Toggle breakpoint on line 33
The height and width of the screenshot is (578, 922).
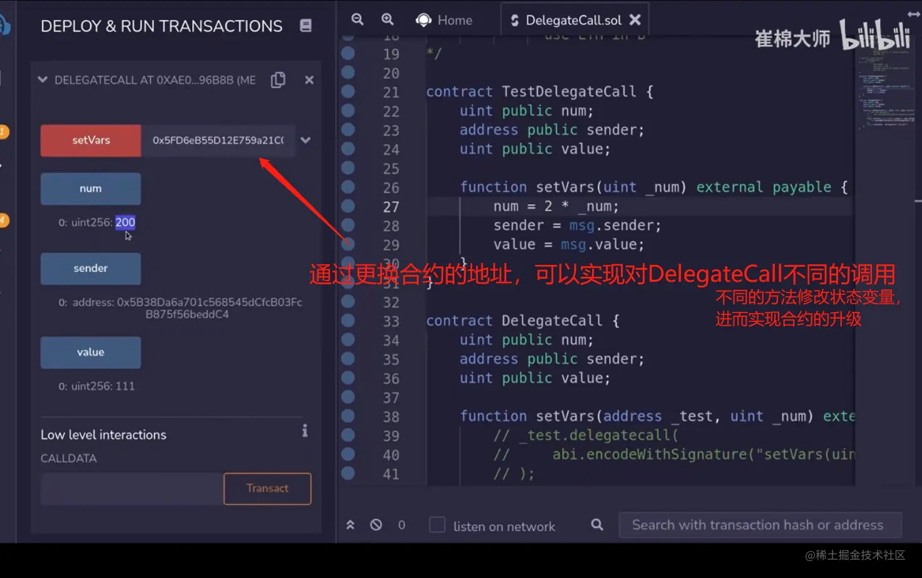tap(348, 321)
